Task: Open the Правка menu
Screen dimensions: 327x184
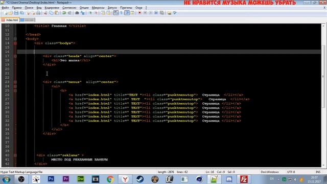Action: [17, 8]
